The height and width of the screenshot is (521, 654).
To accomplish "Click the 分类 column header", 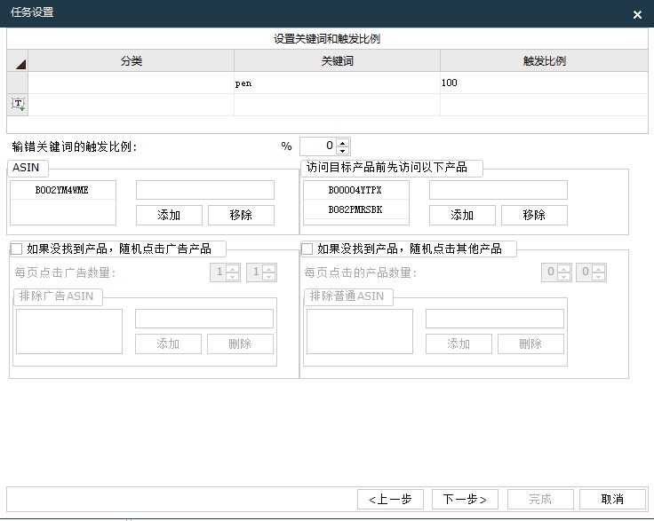I will point(131,61).
